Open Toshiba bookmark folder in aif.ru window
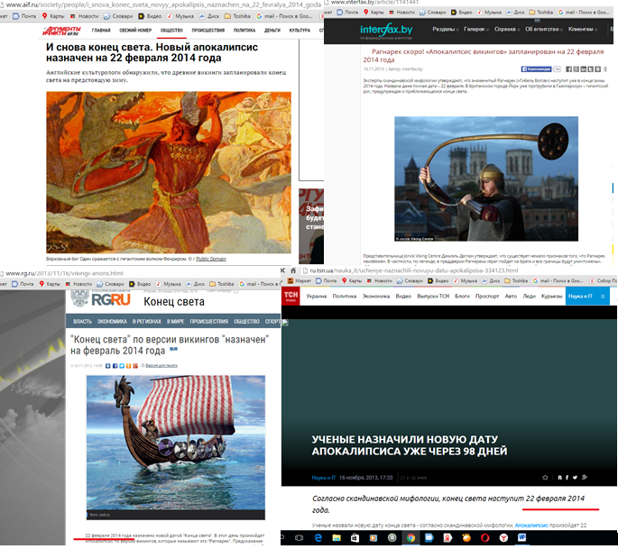 [x=237, y=16]
